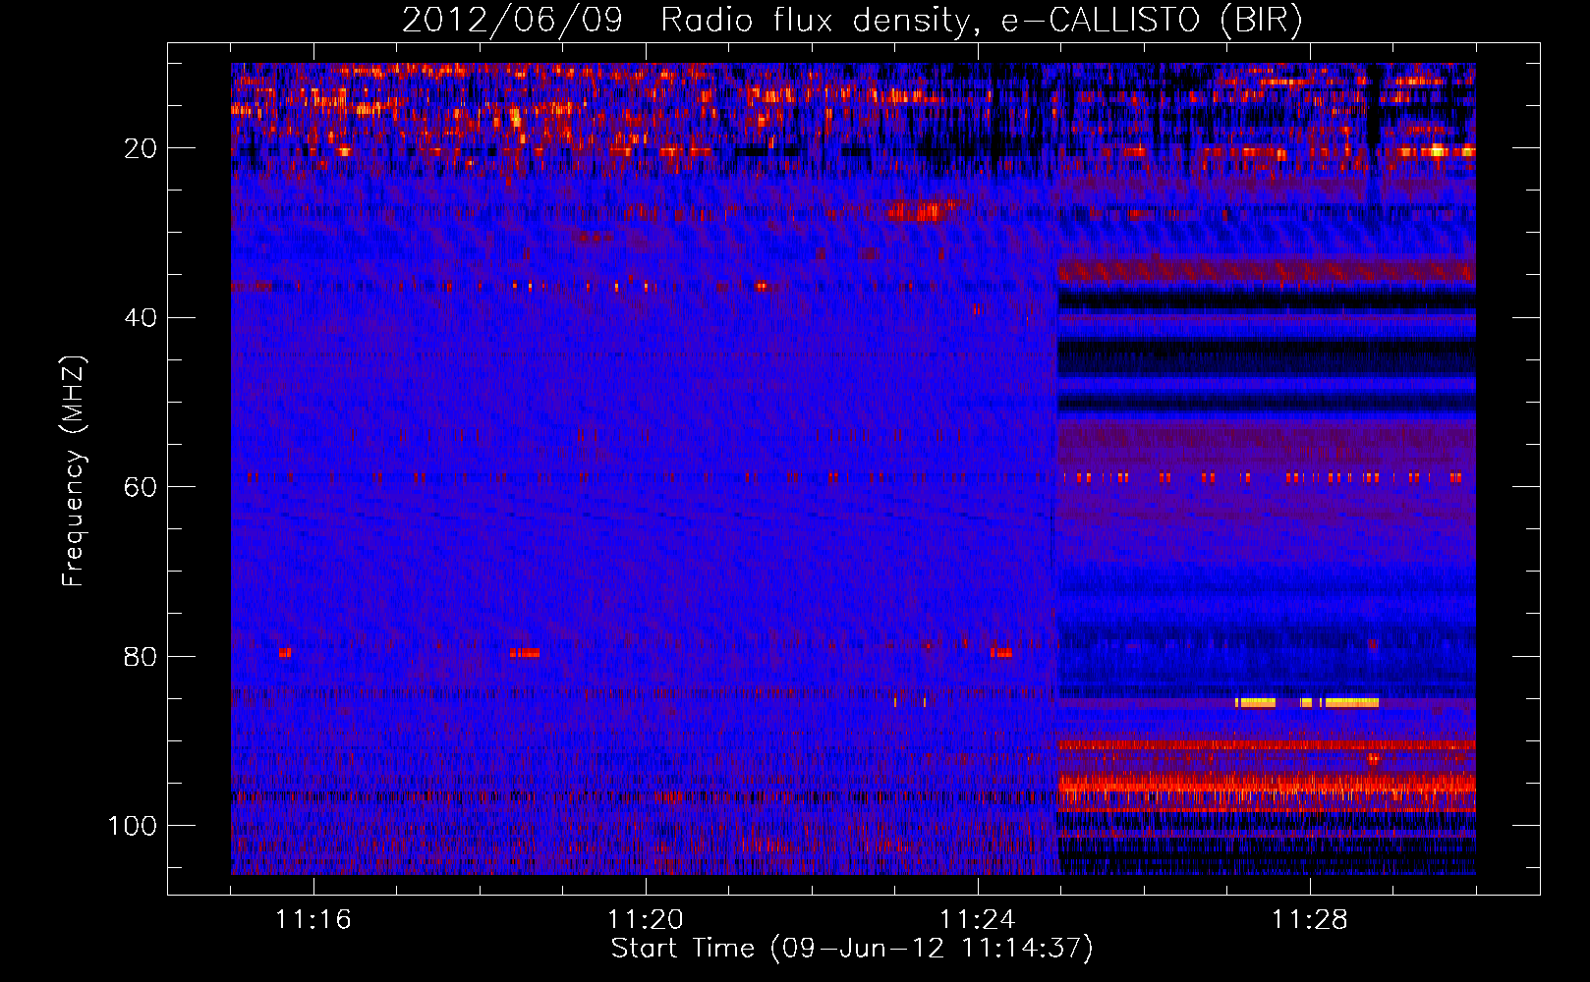The width and height of the screenshot is (1590, 982).
Task: Click the 'Start Time (09-Jun-12 11:14:37)' label
Action: (x=852, y=949)
